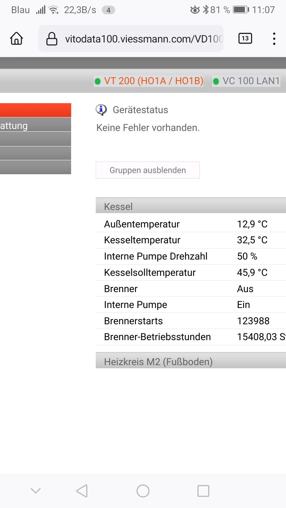Click the 'Keine Fehler vorhanden.' status text

148,128
